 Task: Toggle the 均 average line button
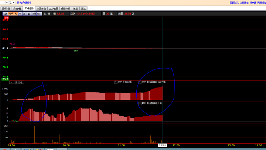[x=16, y=14]
